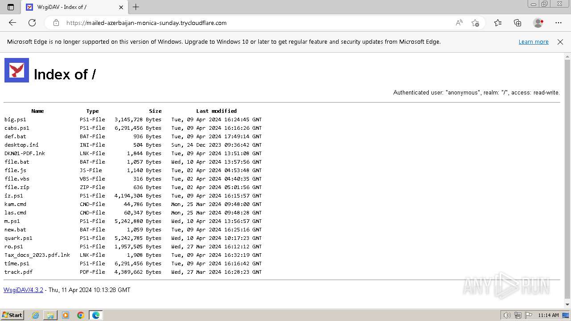Click the cabs.ps1 file name
The width and height of the screenshot is (571, 321).
[x=17, y=128]
